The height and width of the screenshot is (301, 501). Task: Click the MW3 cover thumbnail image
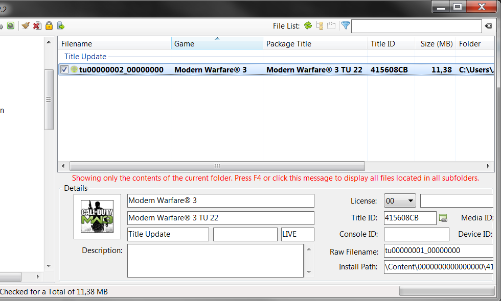tap(97, 216)
